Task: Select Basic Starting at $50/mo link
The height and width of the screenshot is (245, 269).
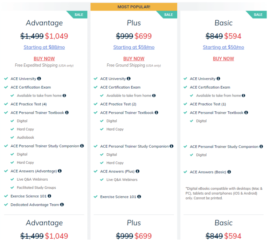Action: (x=223, y=47)
